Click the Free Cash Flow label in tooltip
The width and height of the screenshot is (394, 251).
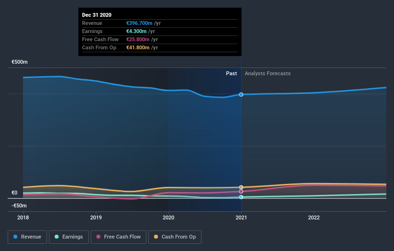point(100,39)
